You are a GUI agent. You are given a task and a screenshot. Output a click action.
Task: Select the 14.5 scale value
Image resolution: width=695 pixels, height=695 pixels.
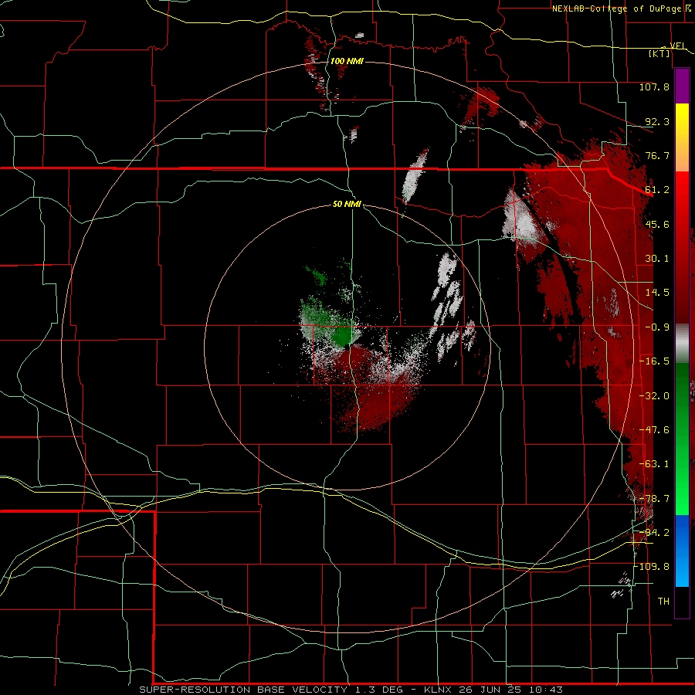(x=657, y=293)
